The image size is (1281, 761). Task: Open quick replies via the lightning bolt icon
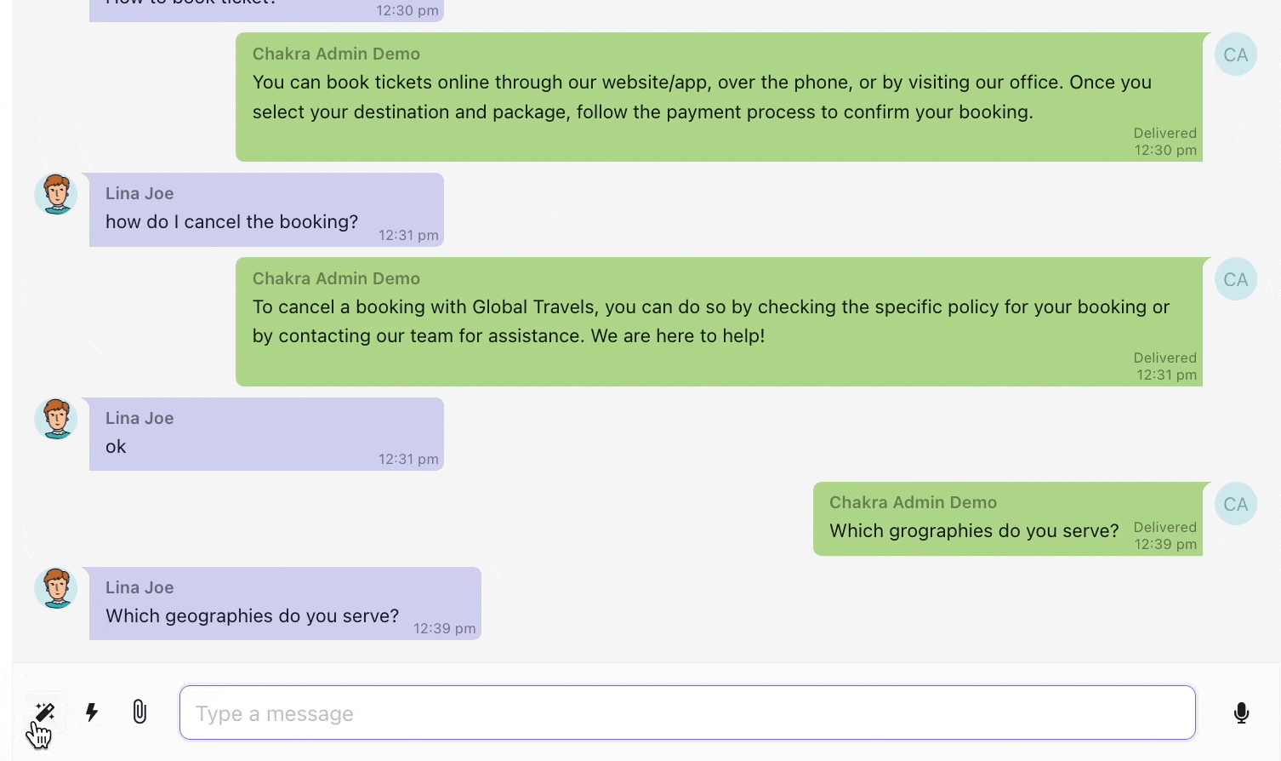pyautogui.click(x=91, y=712)
